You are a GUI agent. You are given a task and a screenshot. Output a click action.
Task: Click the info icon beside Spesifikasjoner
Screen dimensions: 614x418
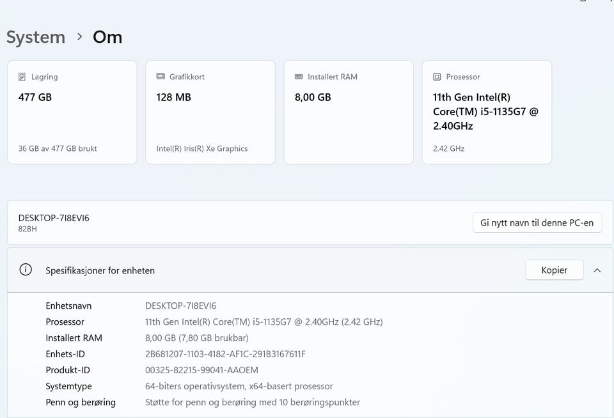[26, 270]
